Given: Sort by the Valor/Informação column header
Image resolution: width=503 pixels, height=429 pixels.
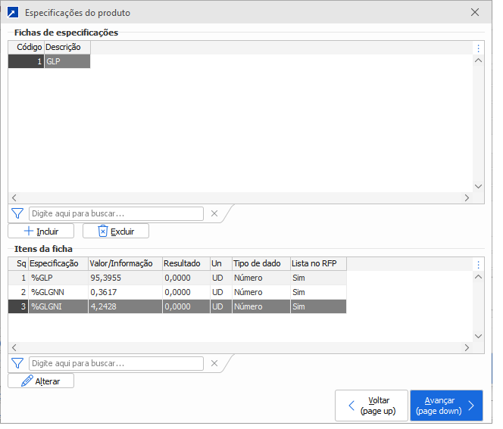Looking at the screenshot, I should (x=121, y=264).
